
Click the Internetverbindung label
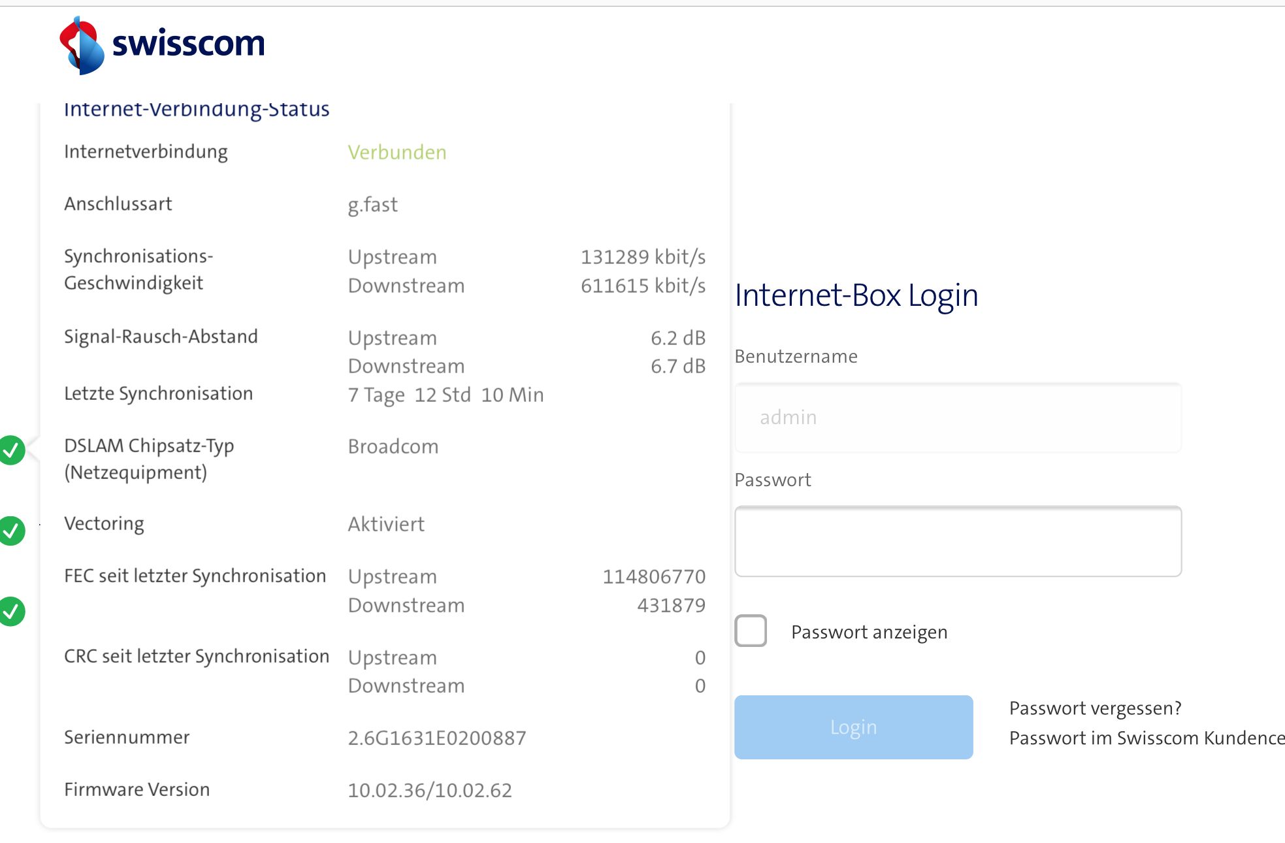146,152
